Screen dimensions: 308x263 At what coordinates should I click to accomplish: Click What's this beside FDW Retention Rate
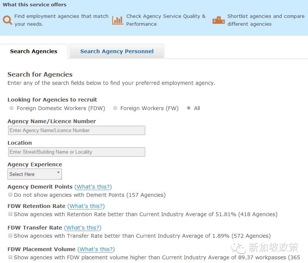(x=86, y=206)
